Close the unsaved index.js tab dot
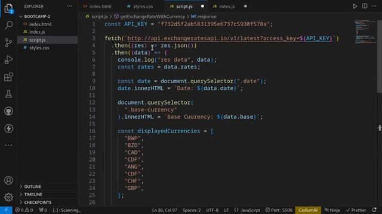The height and width of the screenshot is (214, 382). [x=245, y=7]
